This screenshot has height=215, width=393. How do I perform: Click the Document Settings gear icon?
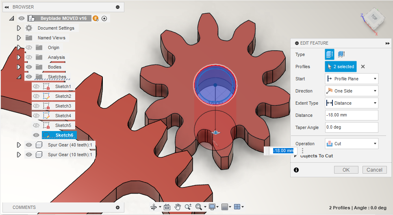tap(29, 28)
